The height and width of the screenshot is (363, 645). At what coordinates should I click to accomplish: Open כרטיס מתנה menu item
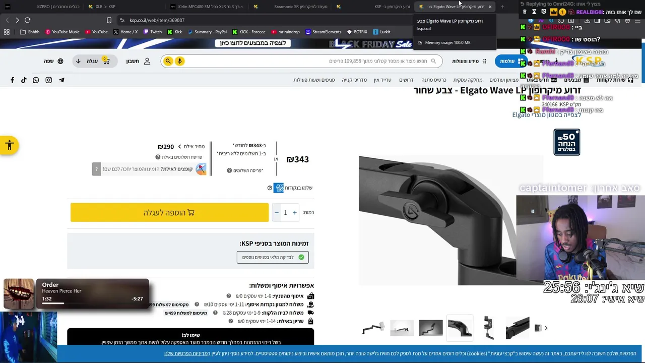tap(434, 80)
